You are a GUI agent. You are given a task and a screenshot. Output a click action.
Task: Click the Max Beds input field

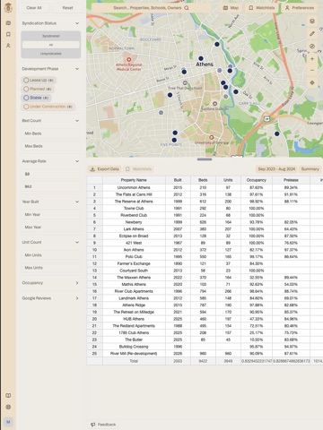tap(51, 146)
